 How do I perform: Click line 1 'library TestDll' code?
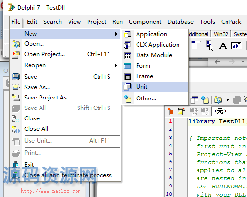point(218,121)
